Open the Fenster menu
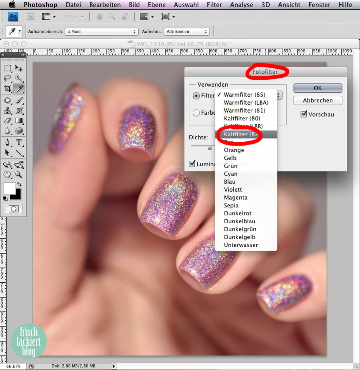This screenshot has width=360, height=370. (319, 5)
